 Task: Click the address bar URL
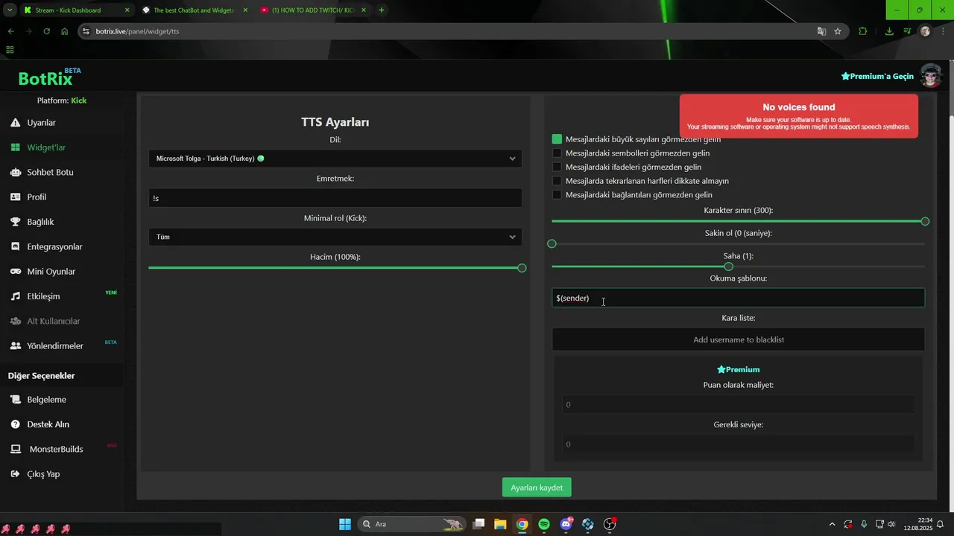(x=137, y=31)
